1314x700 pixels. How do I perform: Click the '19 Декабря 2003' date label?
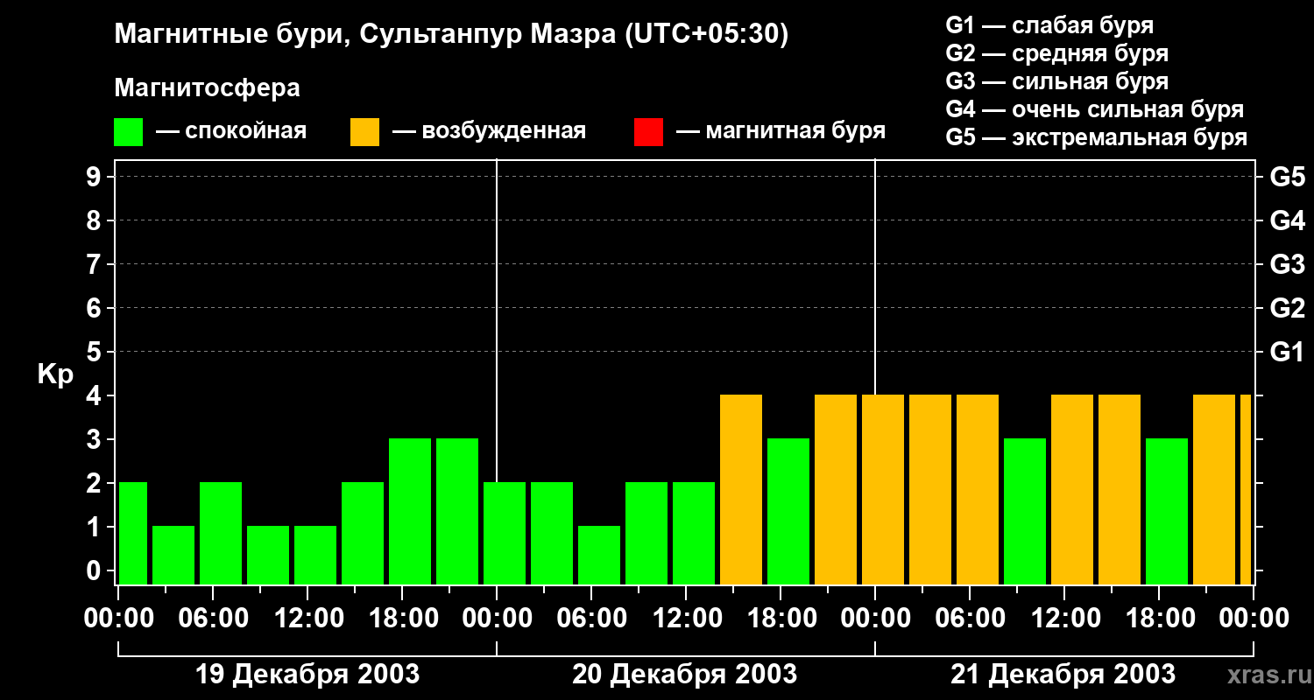pos(307,675)
